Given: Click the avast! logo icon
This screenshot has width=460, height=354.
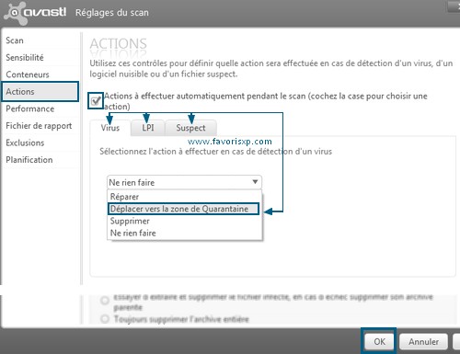Looking at the screenshot, I should click(16, 12).
